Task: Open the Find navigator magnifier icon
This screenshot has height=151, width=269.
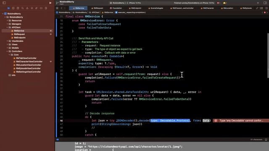Action: [x=22, y=8]
